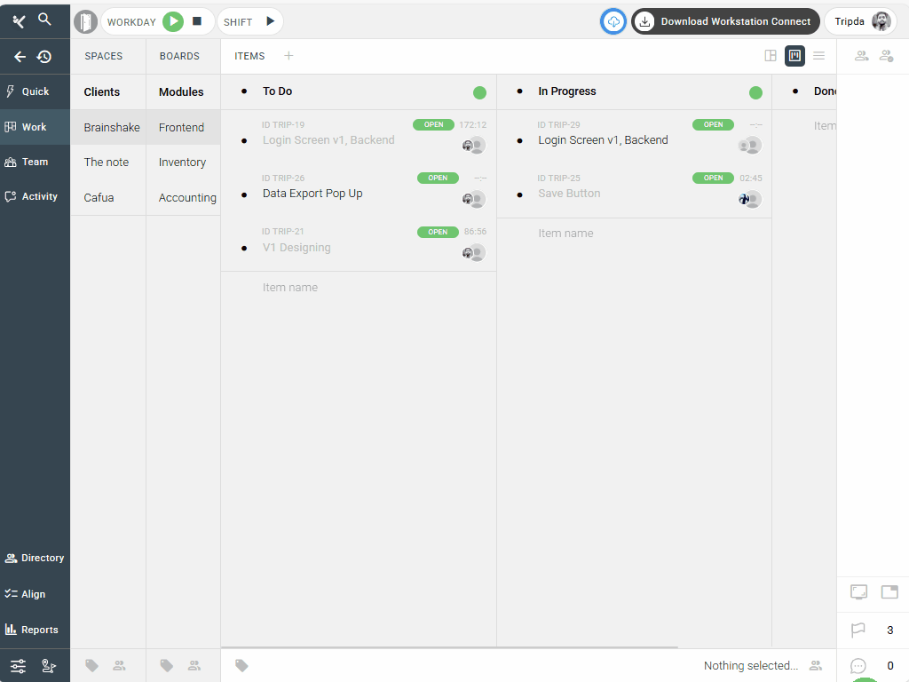Open the search magnifier in the sidebar
The width and height of the screenshot is (909, 682).
45,20
